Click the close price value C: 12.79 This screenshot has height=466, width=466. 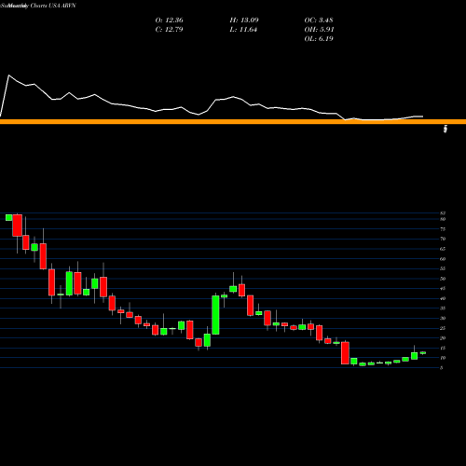point(169,30)
